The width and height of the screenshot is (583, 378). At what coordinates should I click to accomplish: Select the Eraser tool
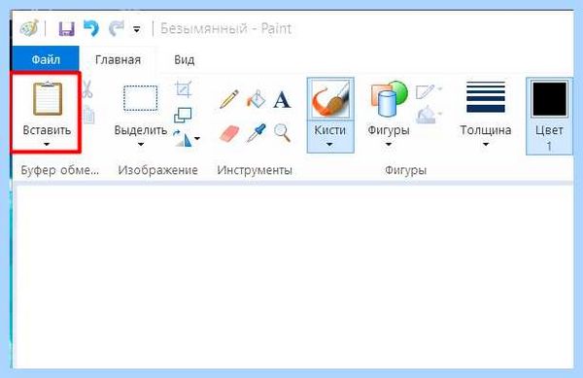click(229, 133)
